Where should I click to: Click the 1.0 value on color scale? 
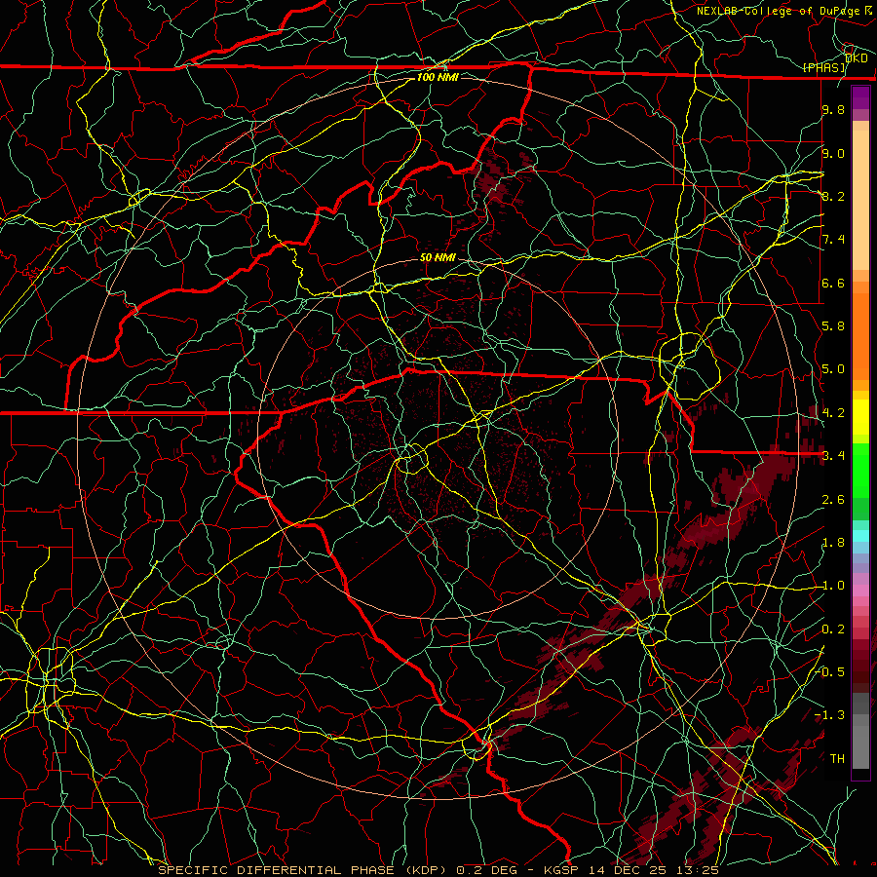[x=833, y=586]
